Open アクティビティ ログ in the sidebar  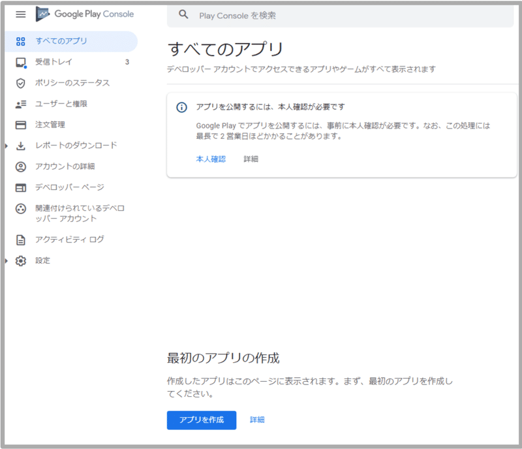click(x=71, y=240)
